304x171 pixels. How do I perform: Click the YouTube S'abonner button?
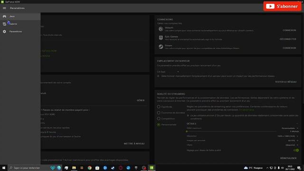click(x=282, y=6)
